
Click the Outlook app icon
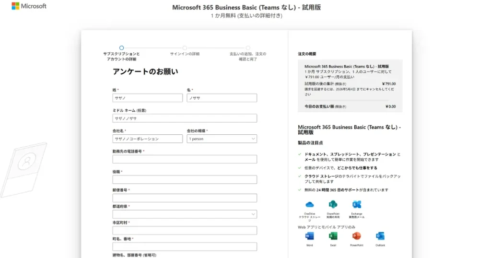click(380, 236)
